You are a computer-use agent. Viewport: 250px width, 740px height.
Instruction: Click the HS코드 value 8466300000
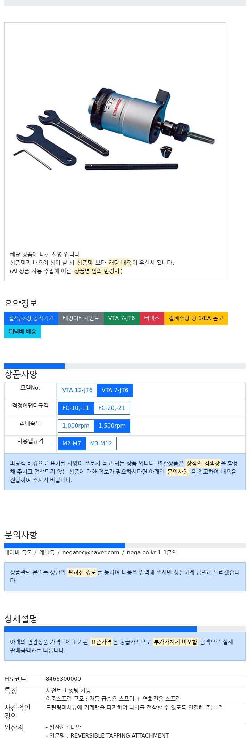(x=63, y=679)
